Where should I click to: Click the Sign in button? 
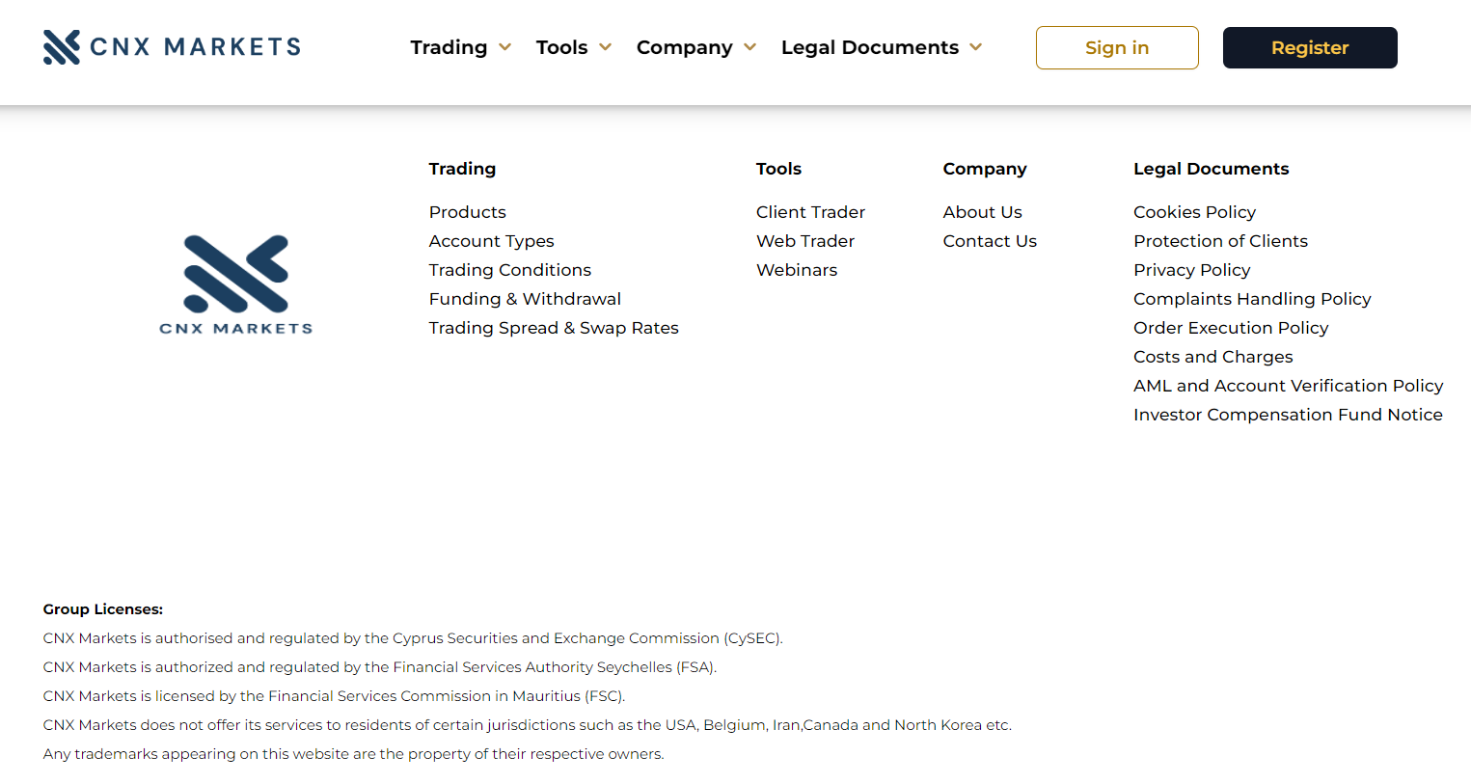(1117, 47)
